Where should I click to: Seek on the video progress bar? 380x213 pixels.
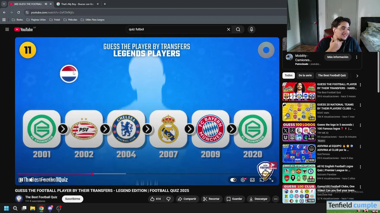[147, 174]
